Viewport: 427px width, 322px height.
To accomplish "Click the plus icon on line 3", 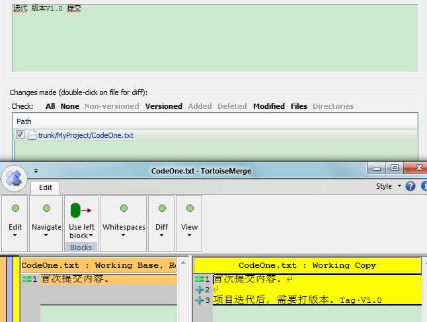I will click(x=200, y=300).
